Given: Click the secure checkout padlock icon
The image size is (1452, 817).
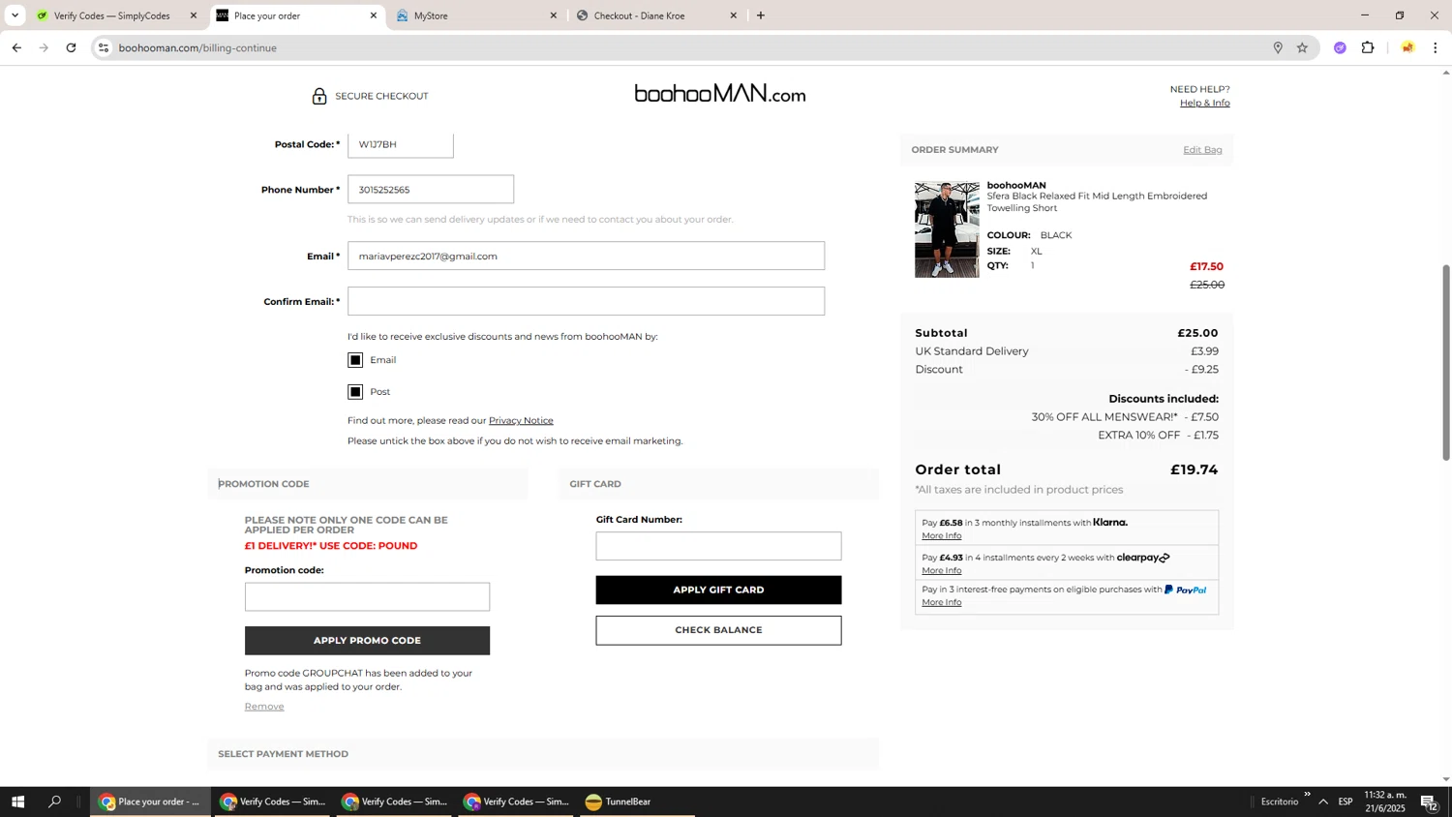Looking at the screenshot, I should point(319,96).
